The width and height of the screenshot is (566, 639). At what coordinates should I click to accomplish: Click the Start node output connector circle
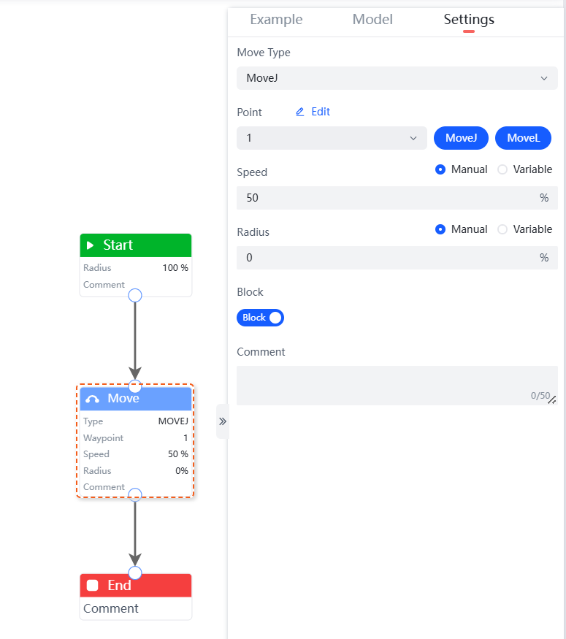[135, 295]
